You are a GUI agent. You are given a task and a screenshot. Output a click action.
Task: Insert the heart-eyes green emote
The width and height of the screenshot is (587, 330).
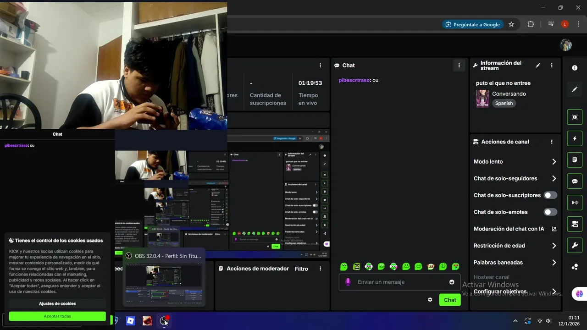click(x=455, y=266)
